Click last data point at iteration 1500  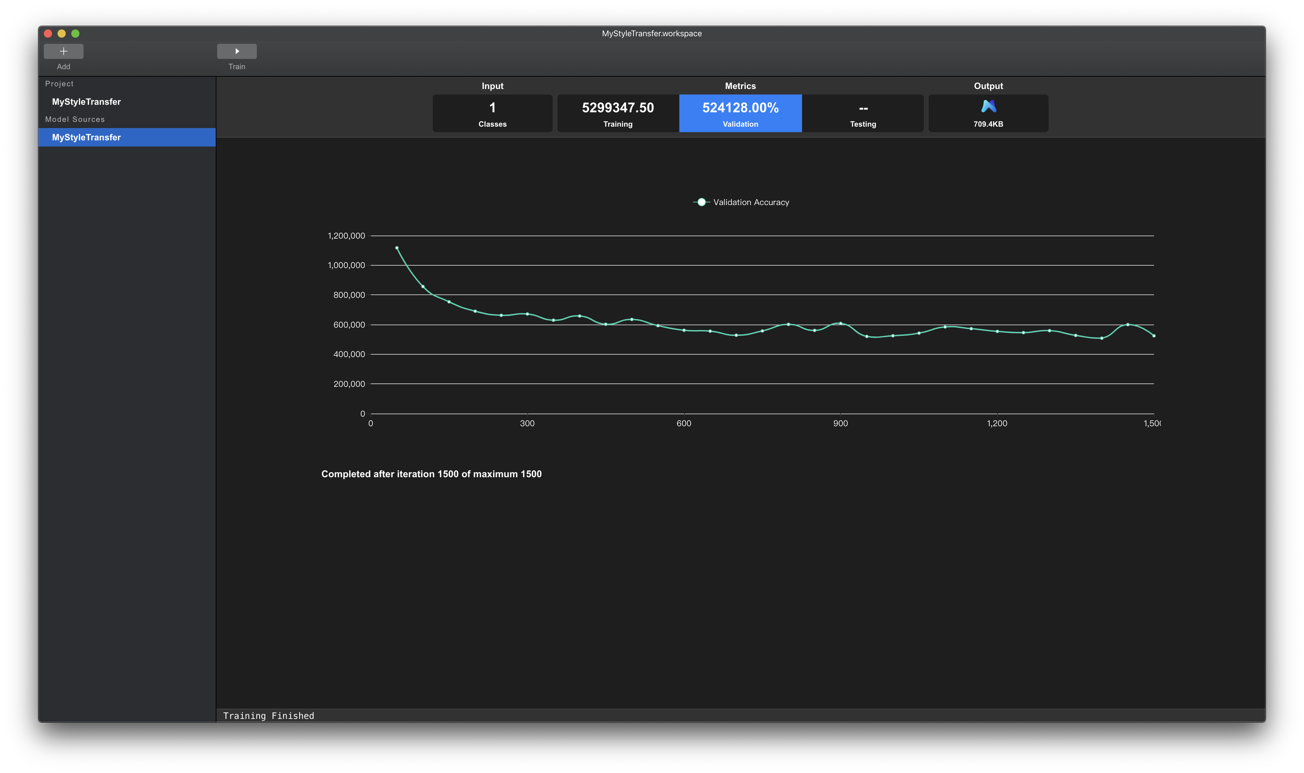click(x=1154, y=336)
